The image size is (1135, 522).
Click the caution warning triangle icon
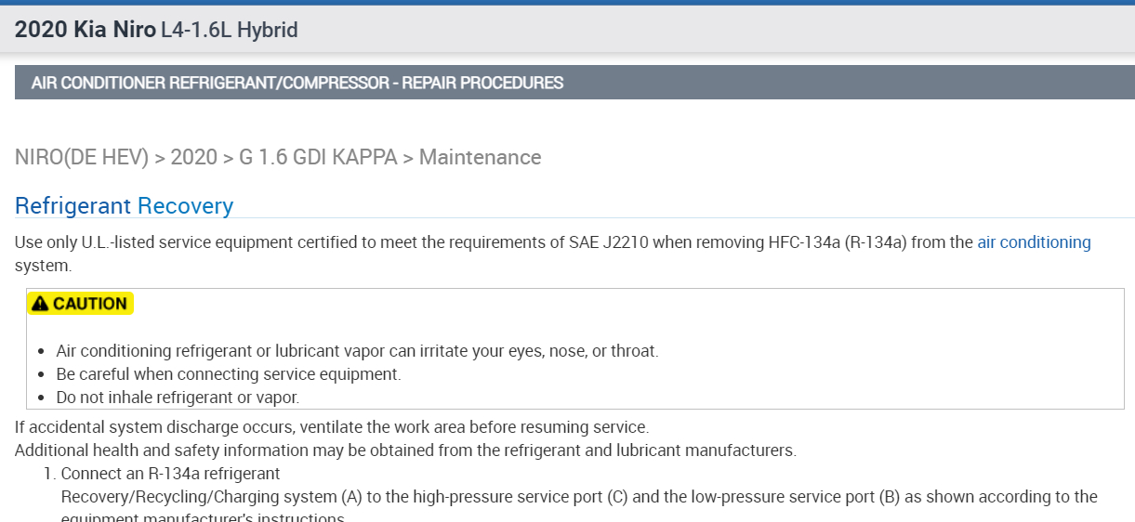tap(40, 304)
